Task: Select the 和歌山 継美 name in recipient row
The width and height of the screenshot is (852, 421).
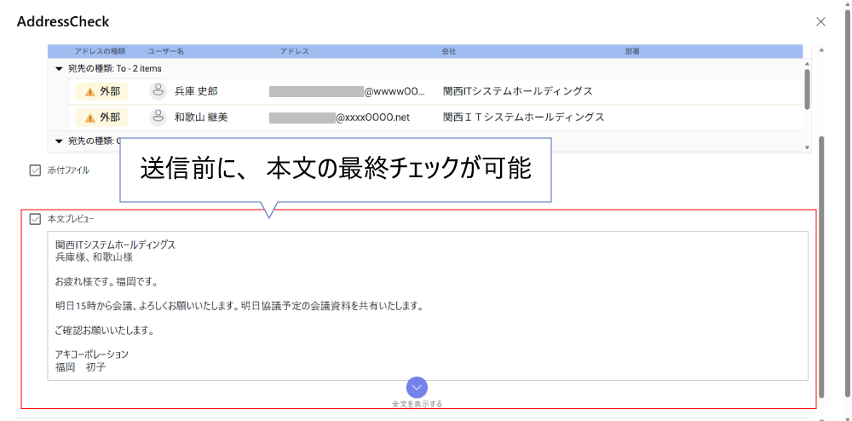Action: pyautogui.click(x=201, y=117)
